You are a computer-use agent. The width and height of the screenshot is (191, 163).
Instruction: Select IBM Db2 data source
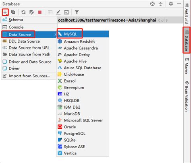pos(83,107)
